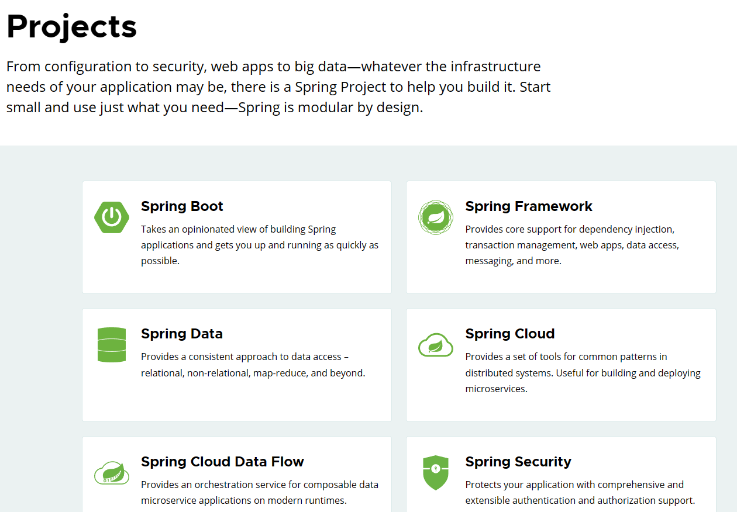Click the Projects page heading
Image resolution: width=737 pixels, height=512 pixels.
71,26
